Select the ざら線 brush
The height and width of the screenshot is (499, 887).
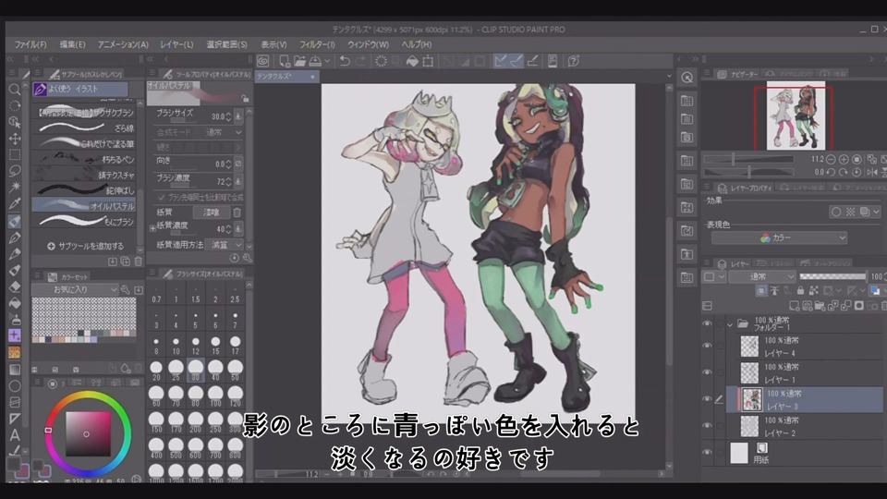point(84,128)
